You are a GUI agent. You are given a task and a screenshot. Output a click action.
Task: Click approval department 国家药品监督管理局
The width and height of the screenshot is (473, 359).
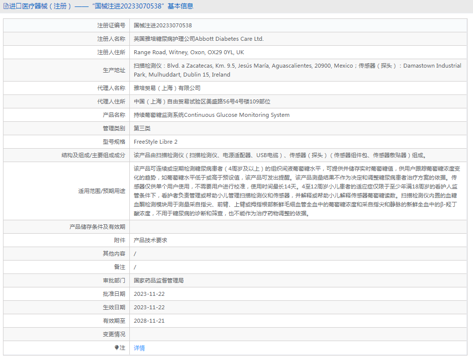tap(159, 280)
